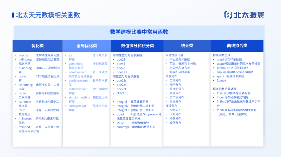This screenshot has width=281, height=157.
Task: Switch to the 统计类 header
Action: pos(187,46)
